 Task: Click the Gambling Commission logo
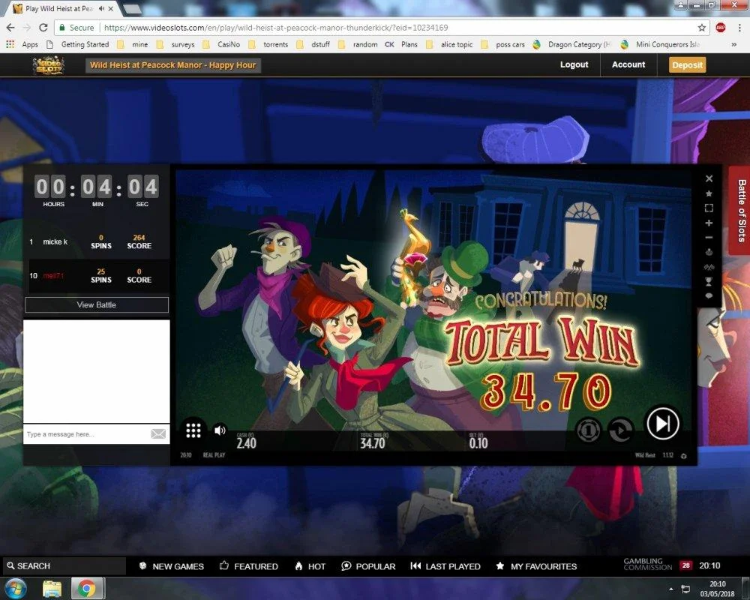click(x=648, y=564)
